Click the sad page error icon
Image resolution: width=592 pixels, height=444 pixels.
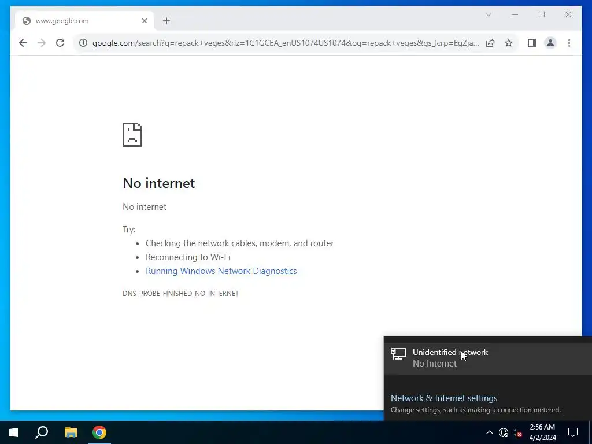[x=132, y=134]
